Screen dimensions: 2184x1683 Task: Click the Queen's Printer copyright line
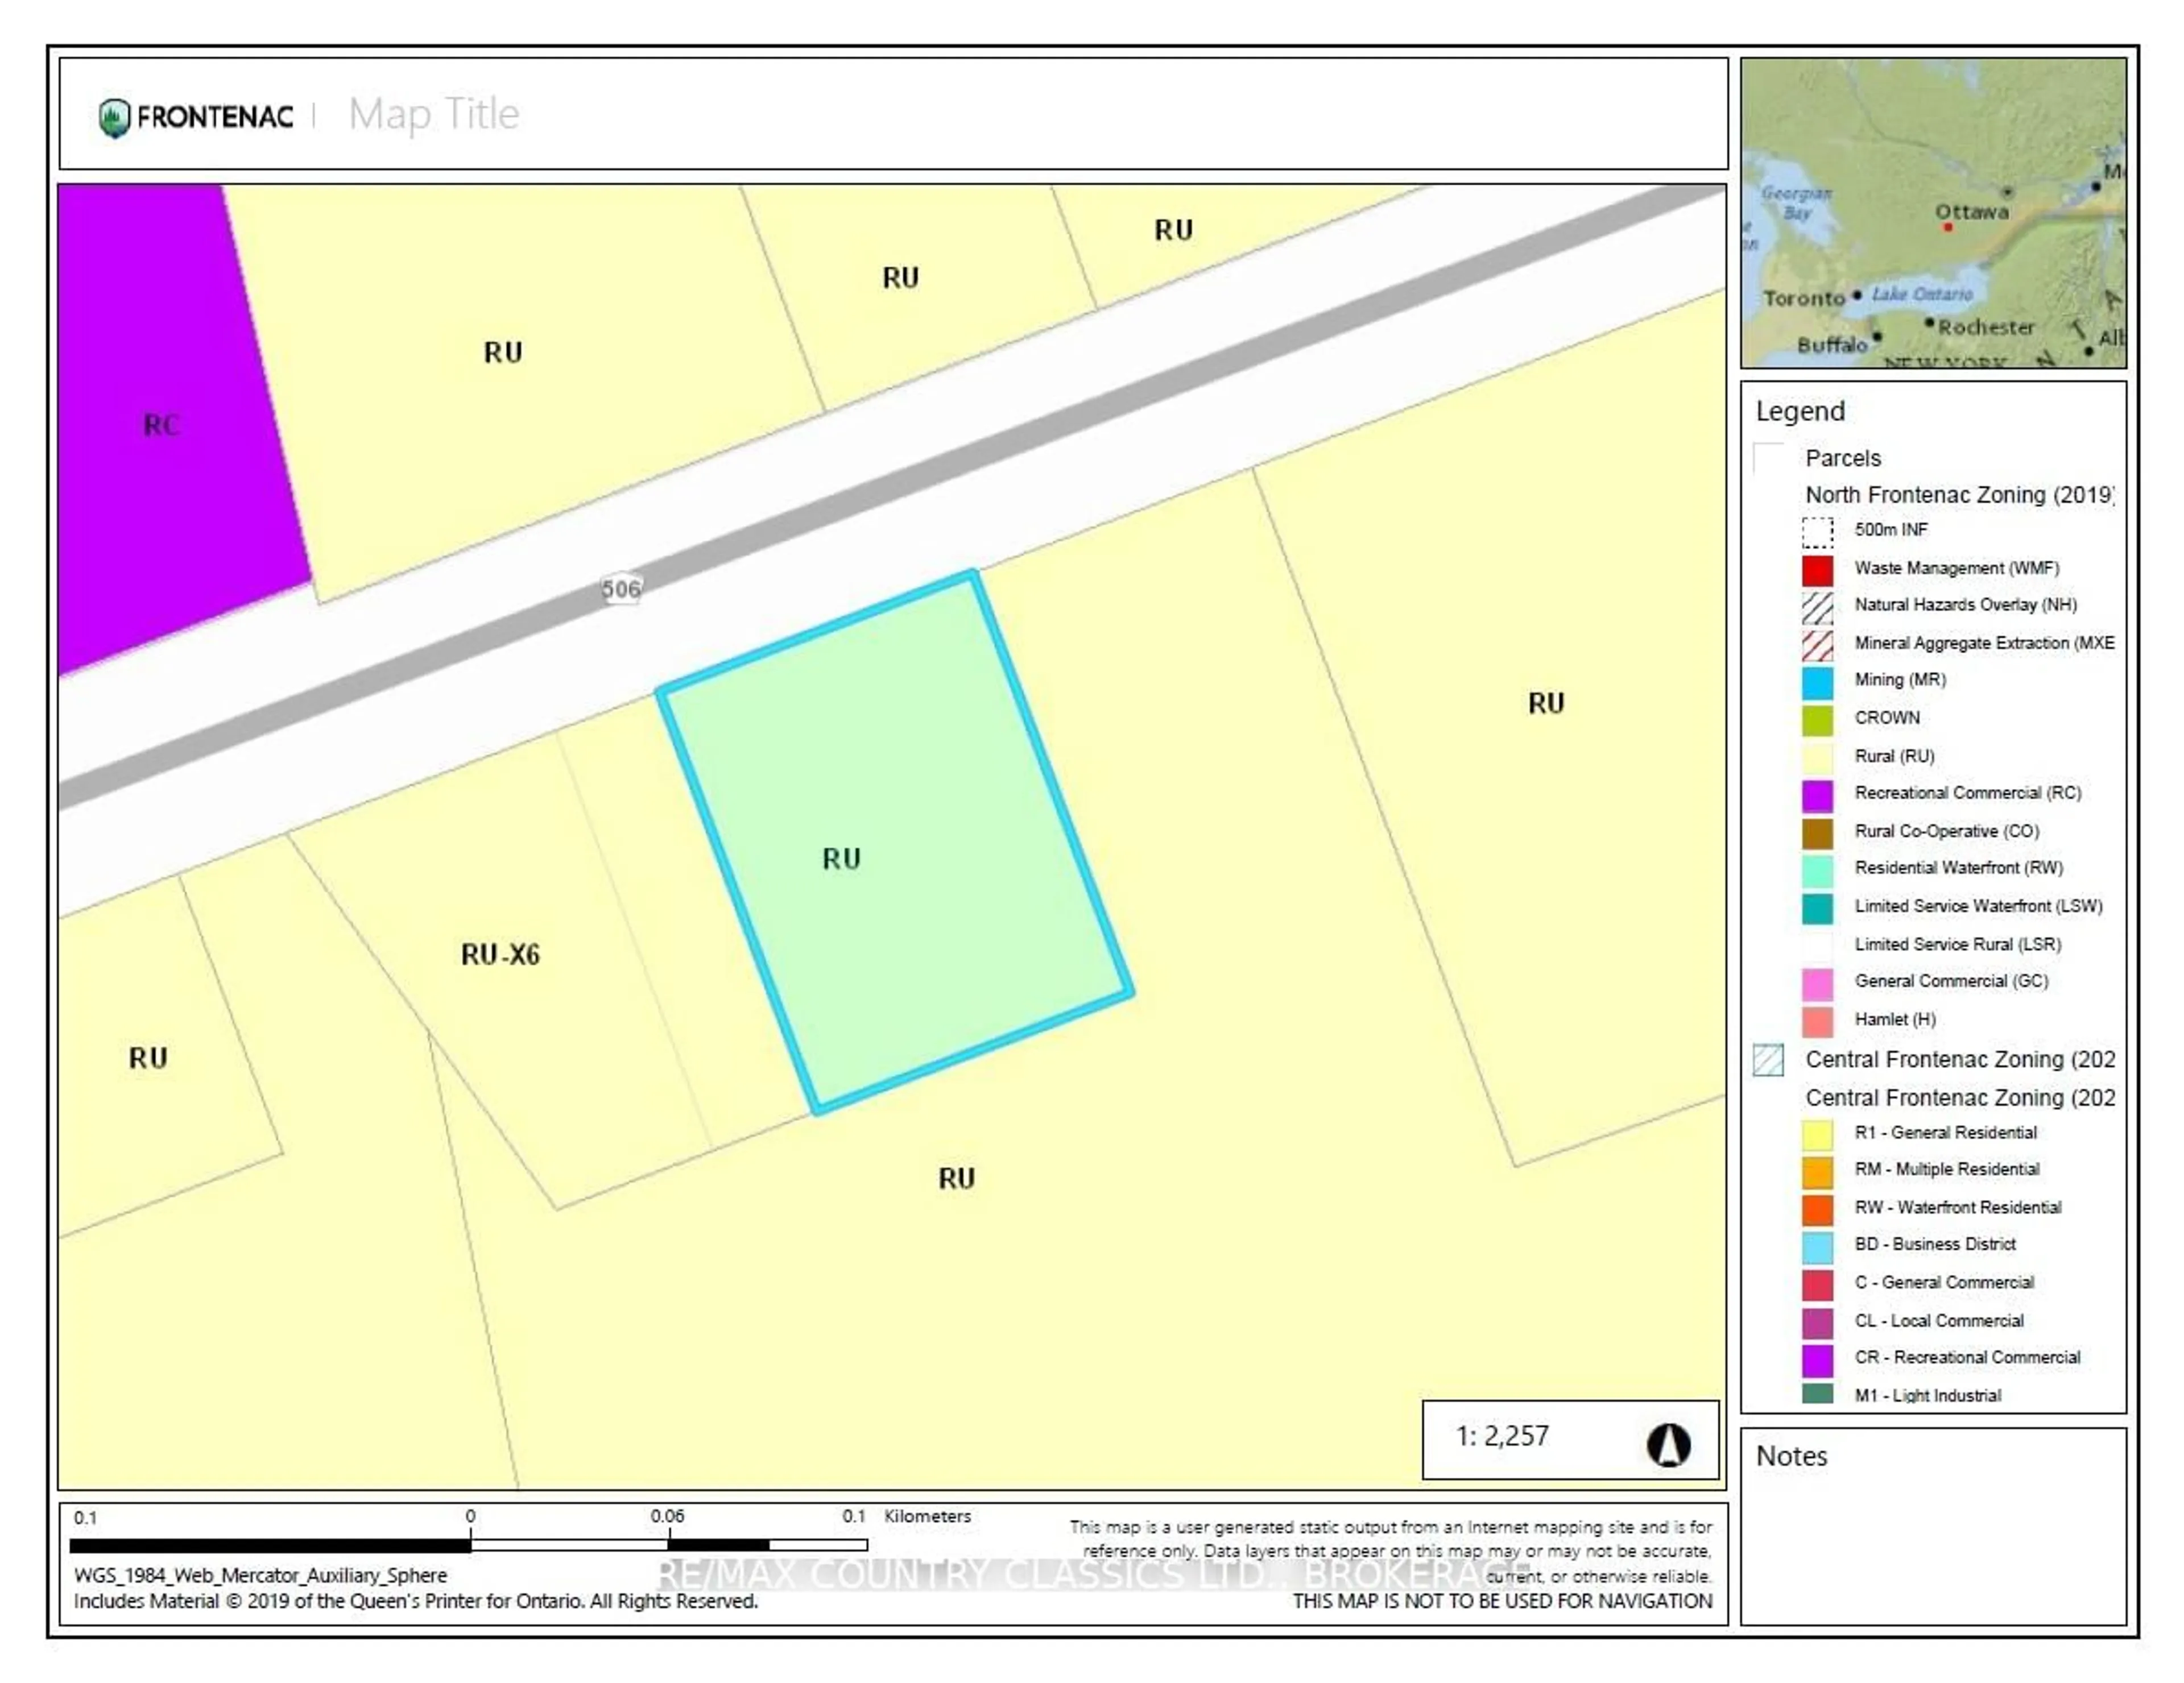tap(415, 1601)
